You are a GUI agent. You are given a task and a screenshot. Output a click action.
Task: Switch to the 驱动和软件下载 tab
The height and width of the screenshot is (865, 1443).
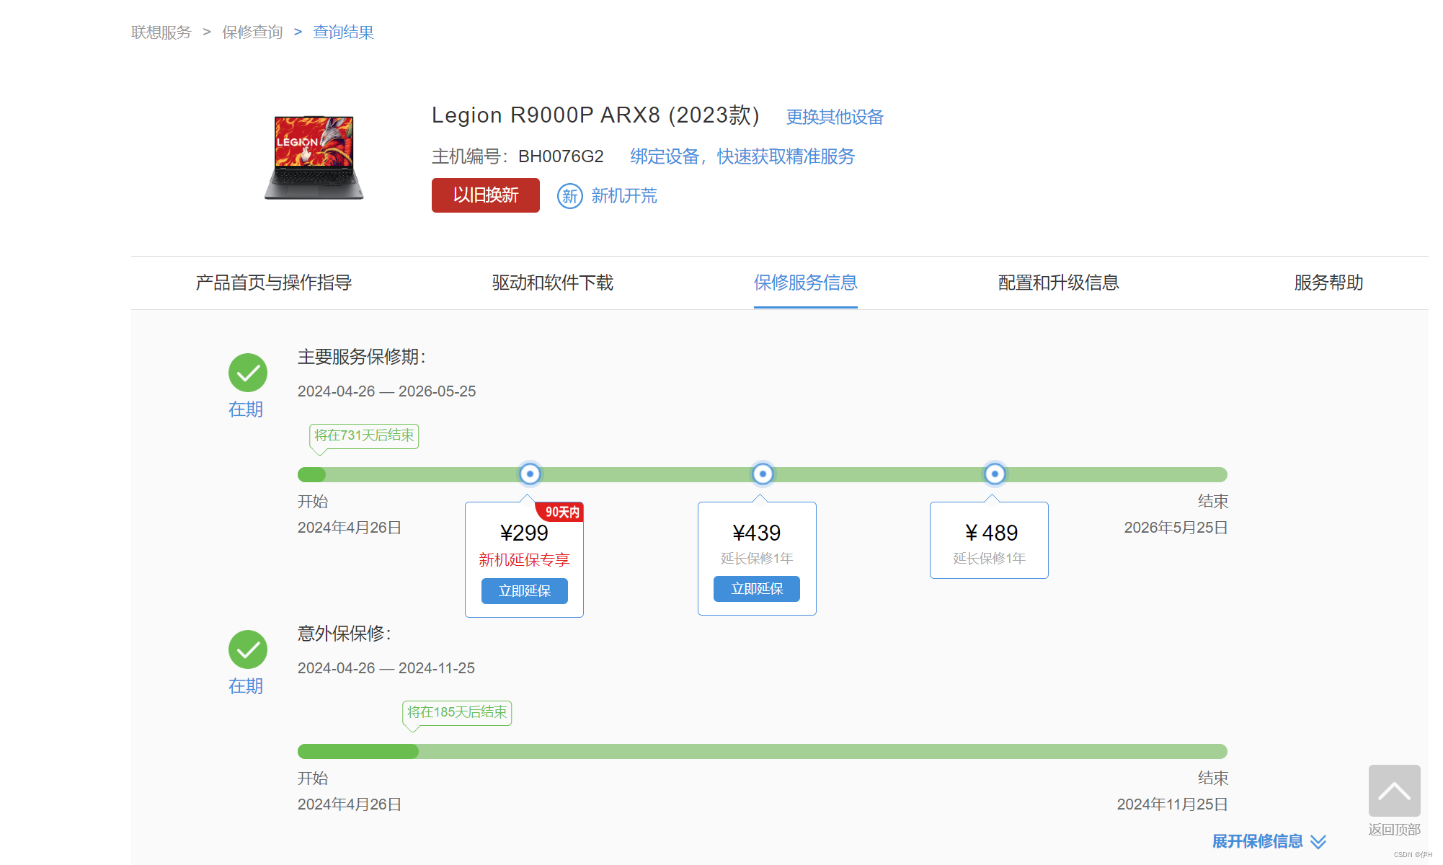click(552, 283)
